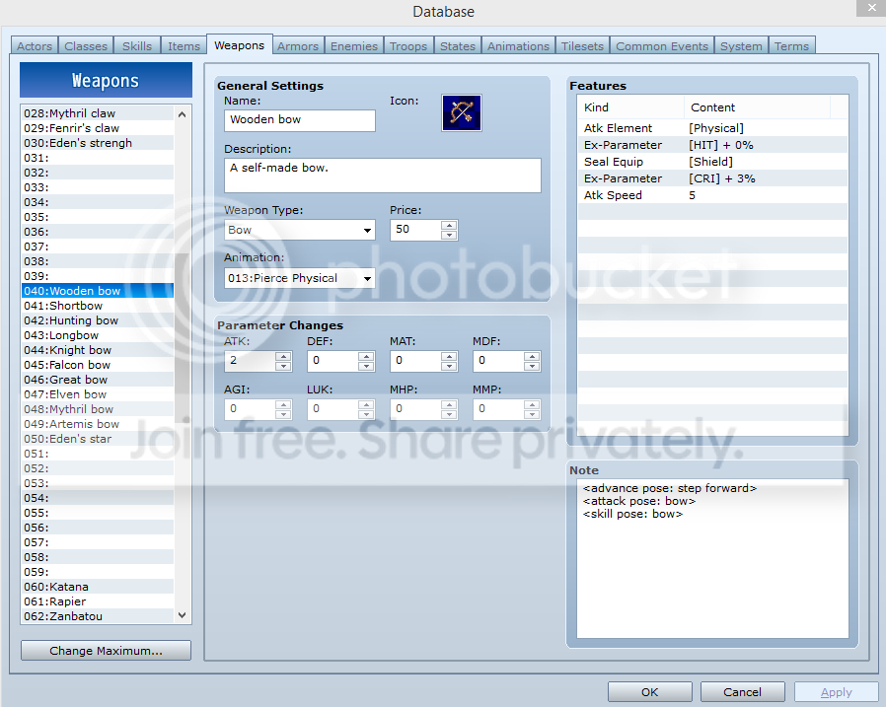
Task: Open the Terms tab
Action: pyautogui.click(x=791, y=46)
